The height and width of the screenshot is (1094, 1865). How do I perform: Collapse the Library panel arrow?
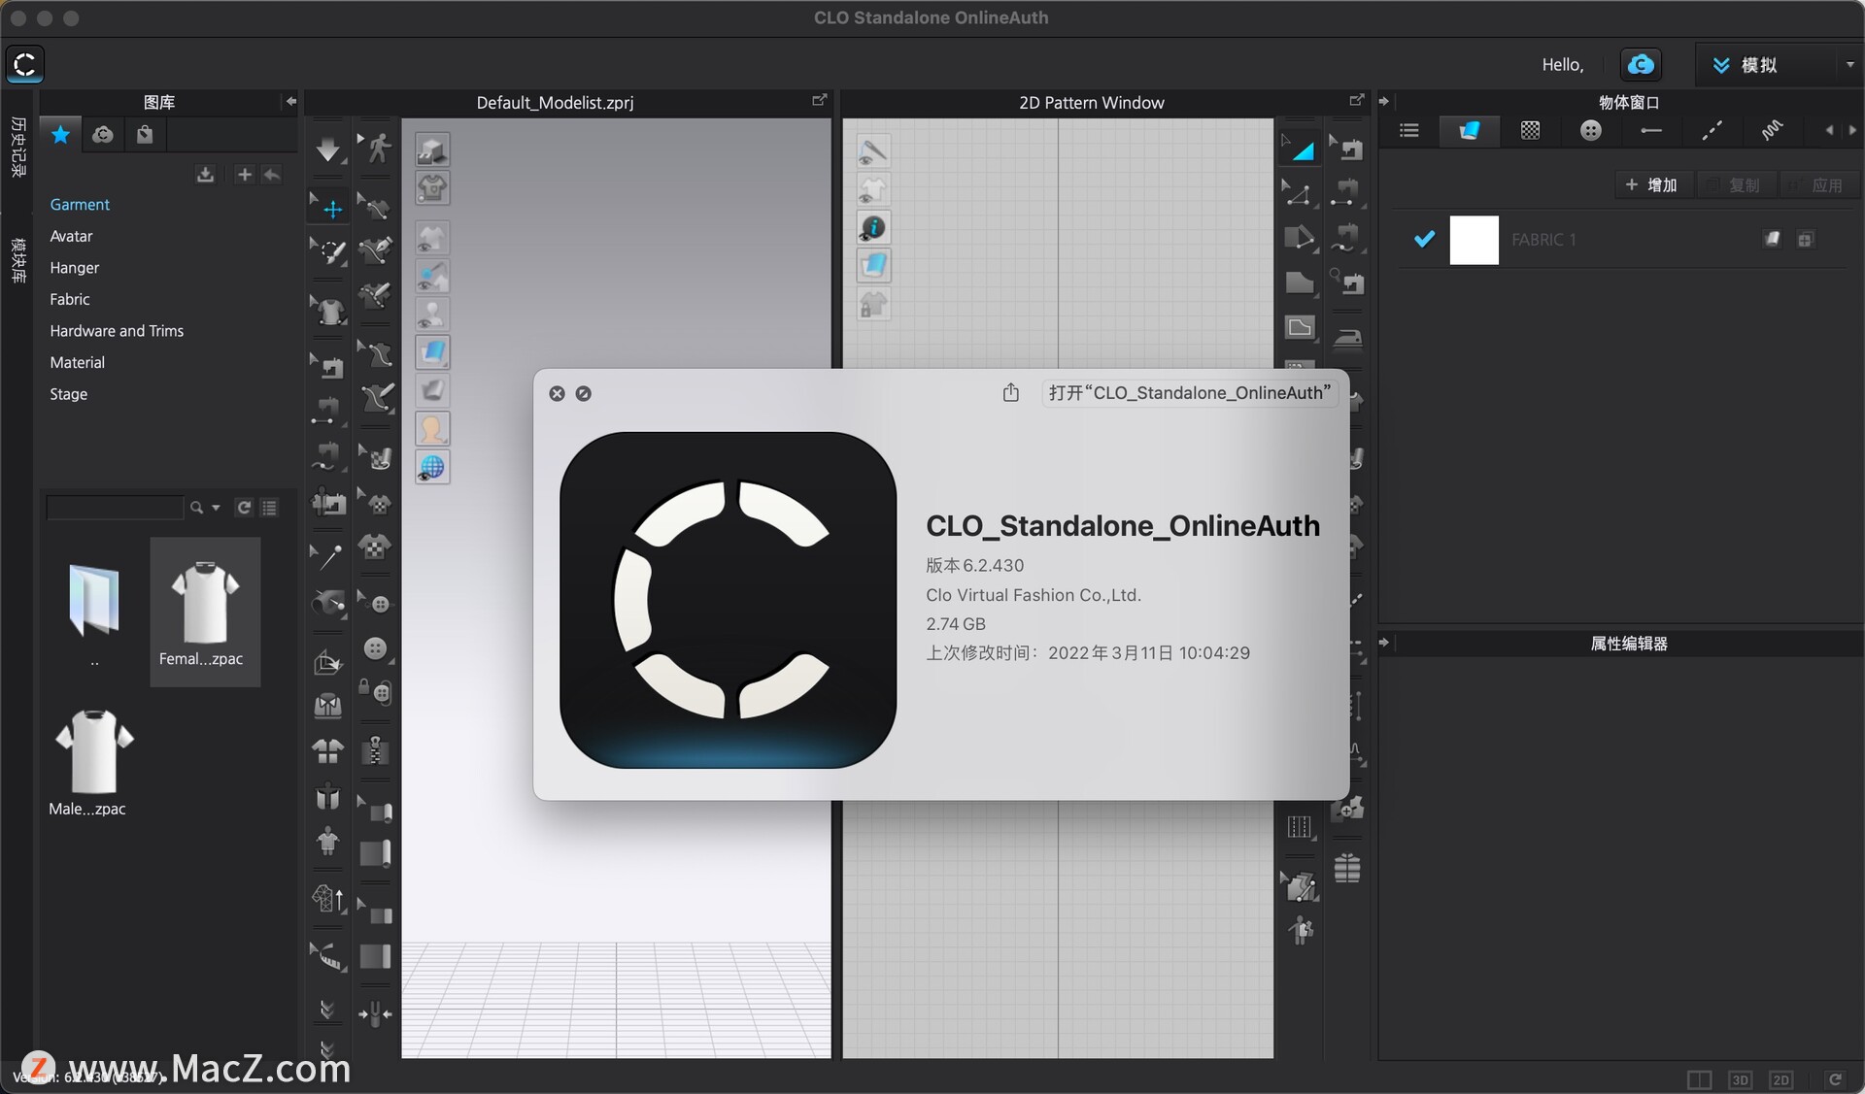click(289, 102)
